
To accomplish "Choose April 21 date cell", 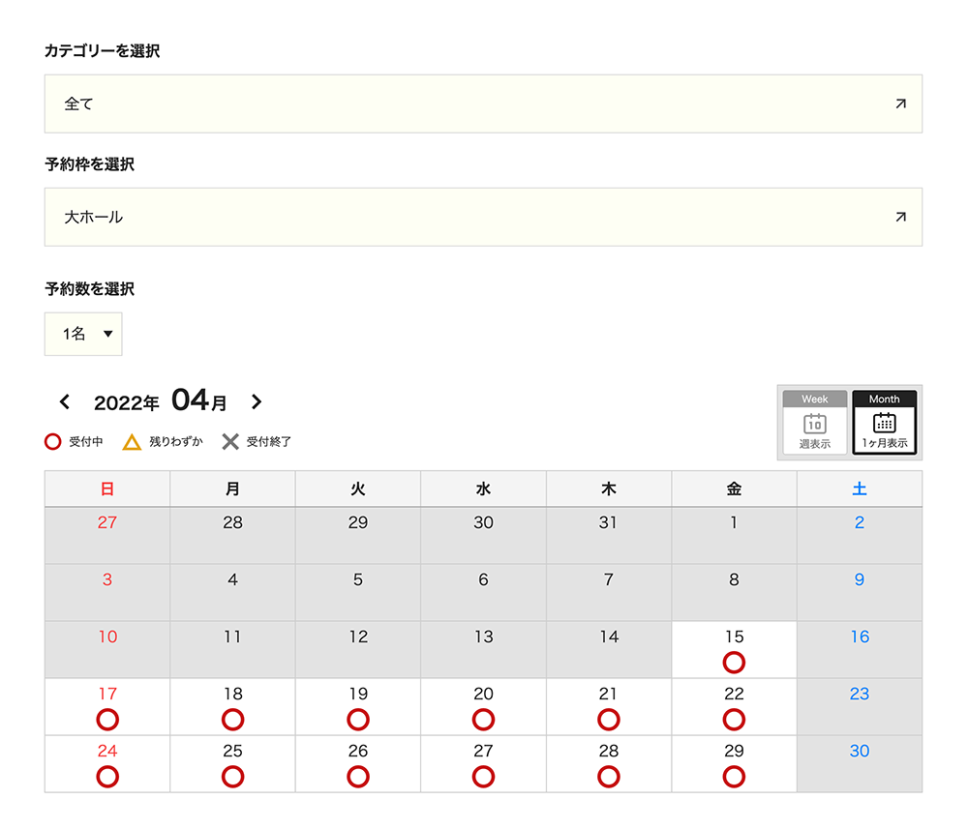I will coord(608,706).
